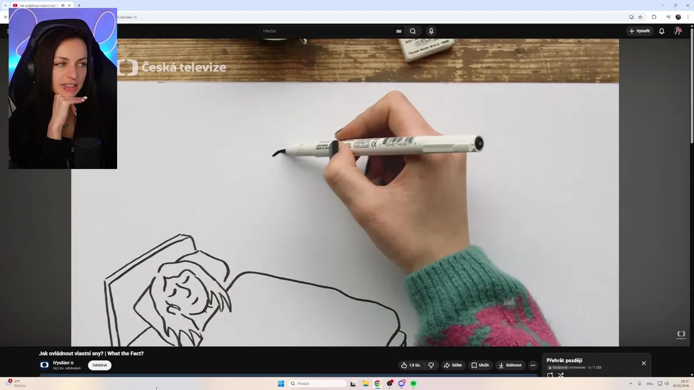
Task: Share the video via Sdílet
Action: (x=453, y=365)
